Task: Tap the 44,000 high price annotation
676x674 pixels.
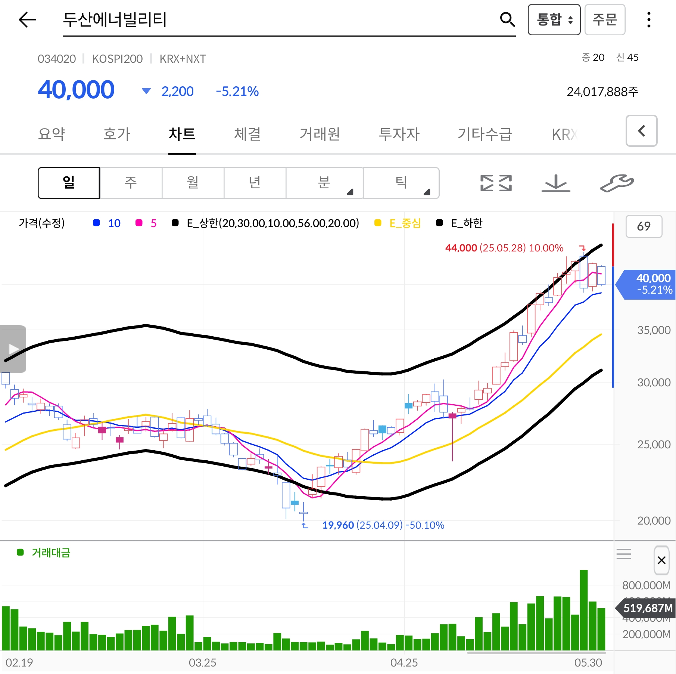Action: (504, 248)
